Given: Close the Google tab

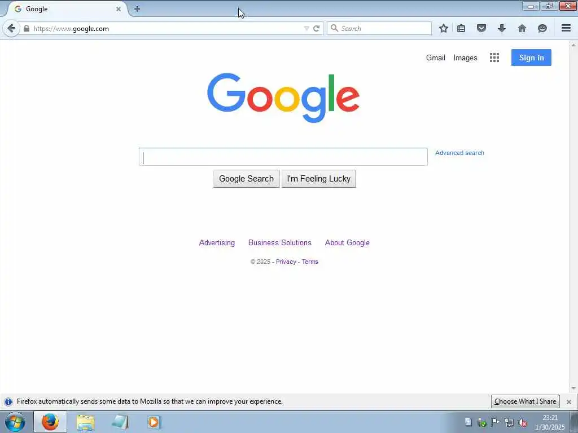Looking at the screenshot, I should click(119, 9).
